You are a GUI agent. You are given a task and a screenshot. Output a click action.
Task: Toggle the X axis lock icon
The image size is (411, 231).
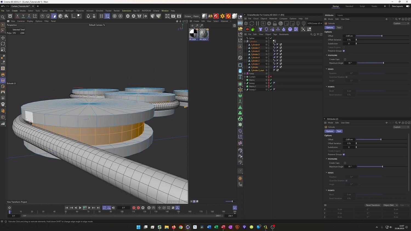point(17,16)
